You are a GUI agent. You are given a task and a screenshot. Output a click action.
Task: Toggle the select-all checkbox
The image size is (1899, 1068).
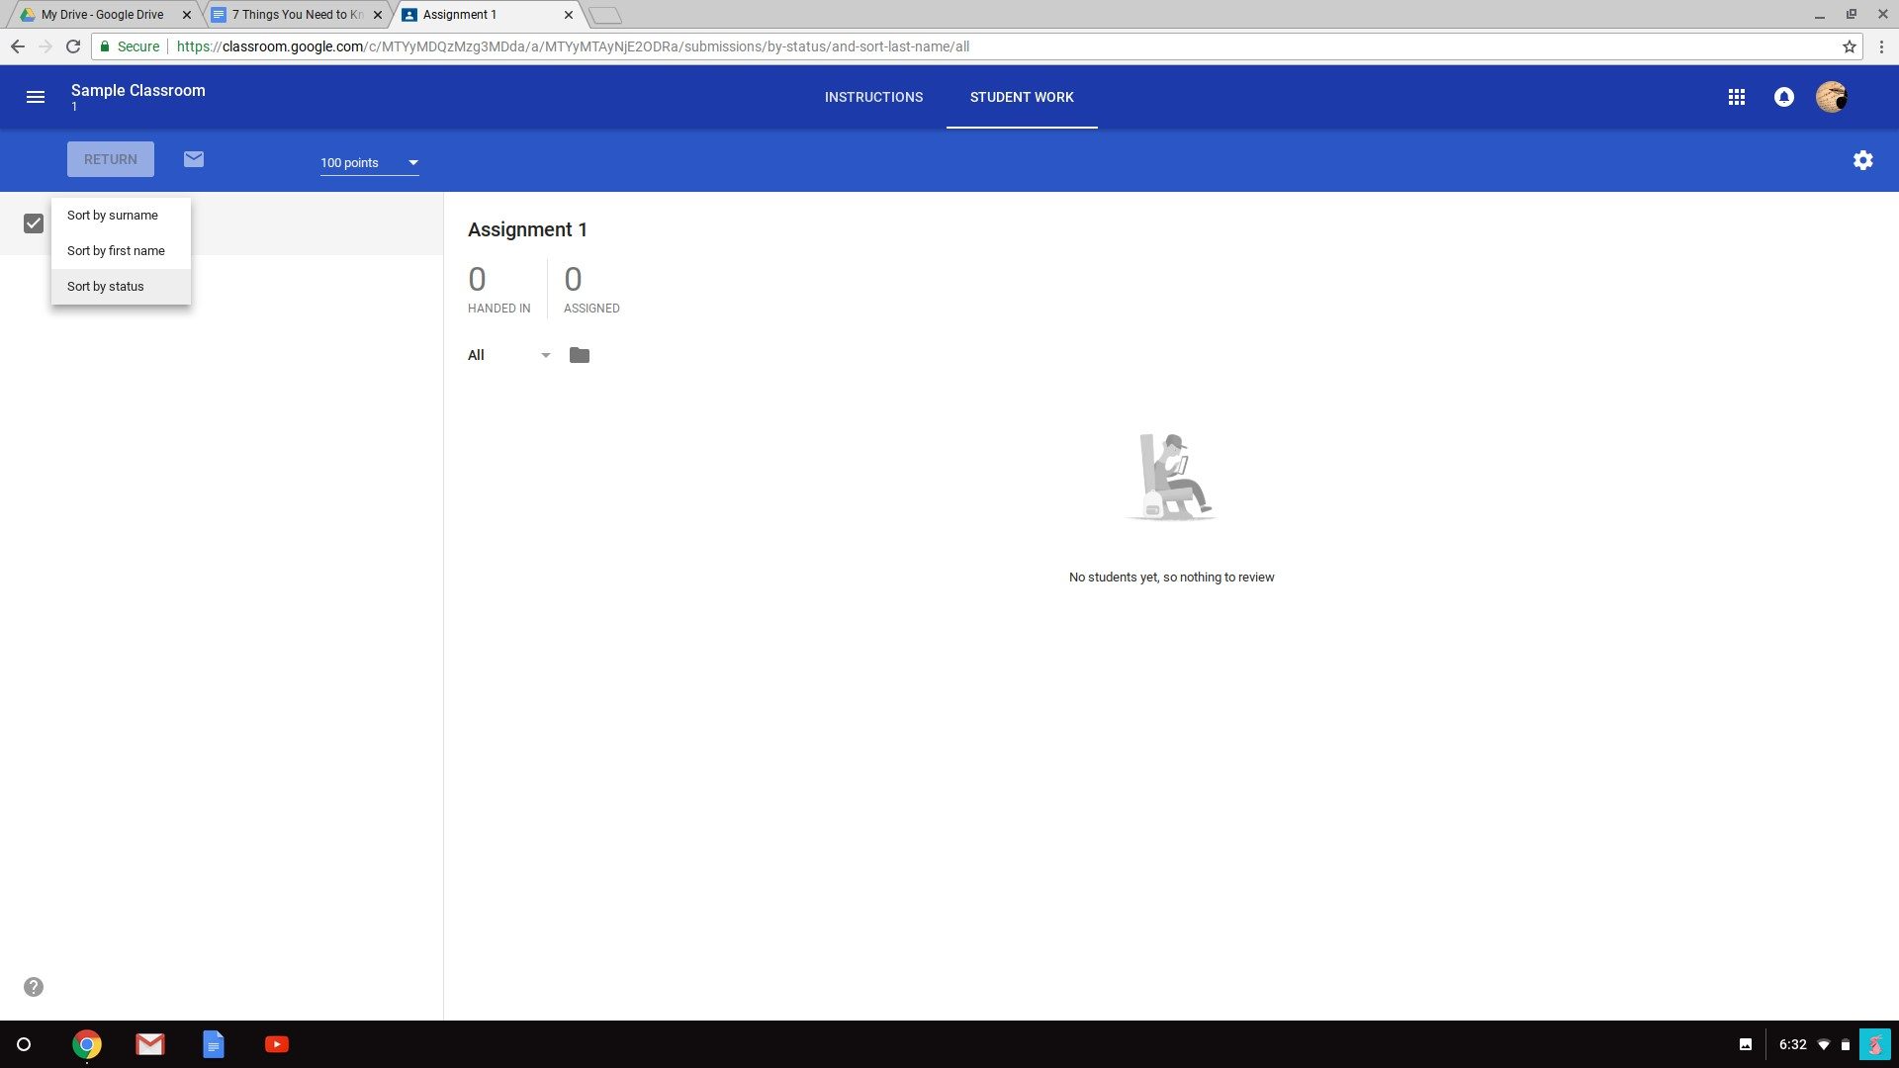[34, 222]
